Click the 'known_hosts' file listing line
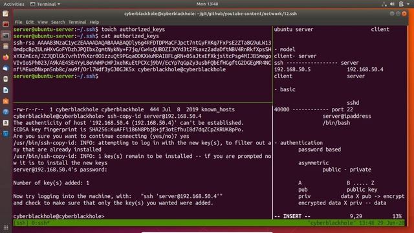414x233 pixels. click(x=124, y=109)
